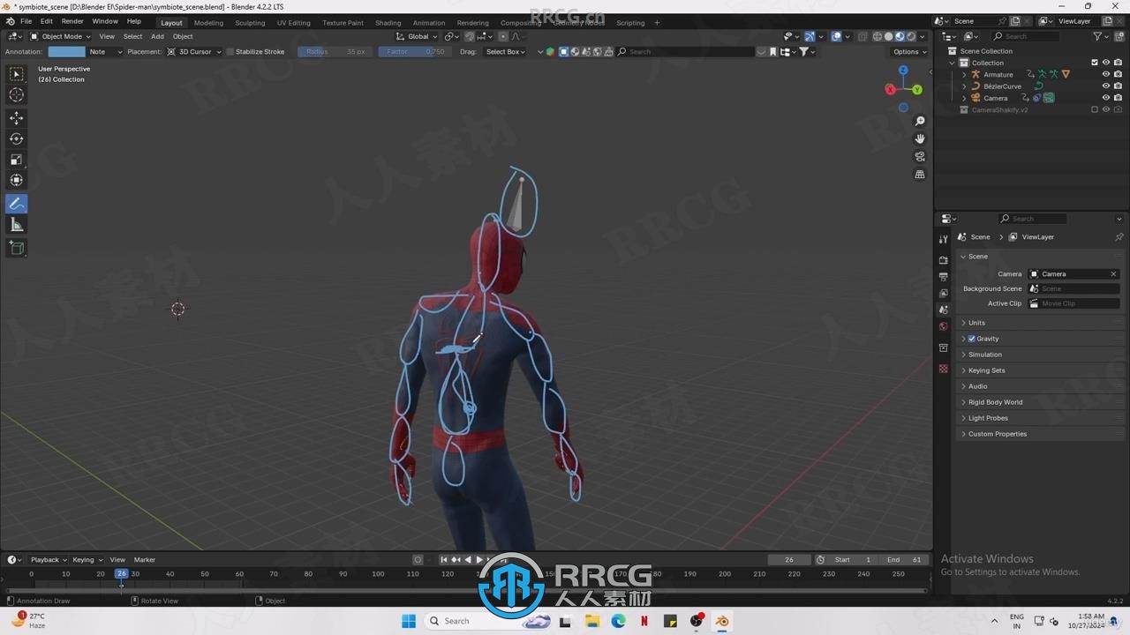This screenshot has width=1130, height=635.
Task: Click the viewport pan hand icon
Action: pos(920,138)
